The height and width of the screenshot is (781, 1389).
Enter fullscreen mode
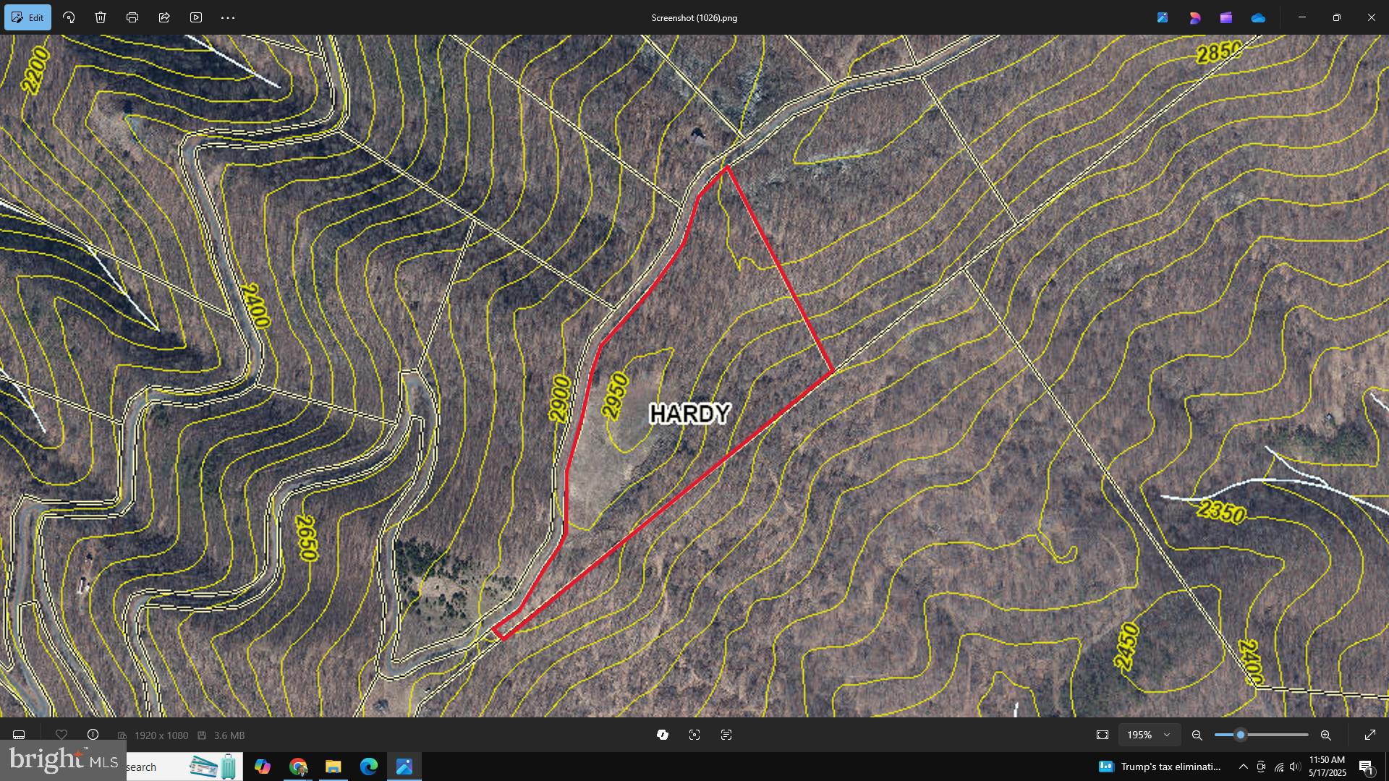click(1369, 735)
